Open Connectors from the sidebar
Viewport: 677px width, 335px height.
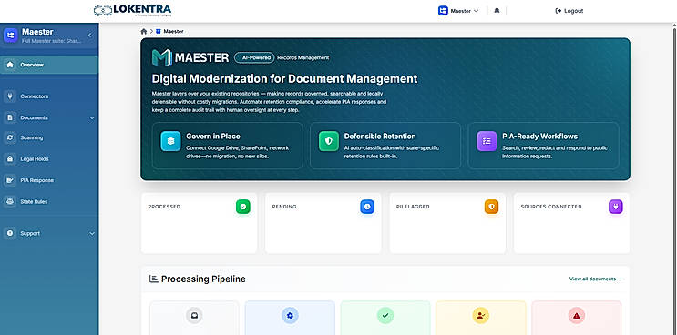click(x=49, y=96)
